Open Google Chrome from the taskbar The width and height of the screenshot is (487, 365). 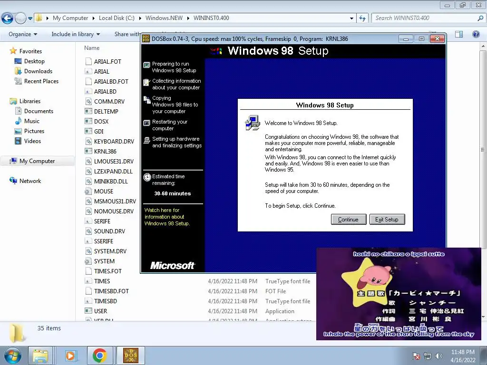pos(100,355)
